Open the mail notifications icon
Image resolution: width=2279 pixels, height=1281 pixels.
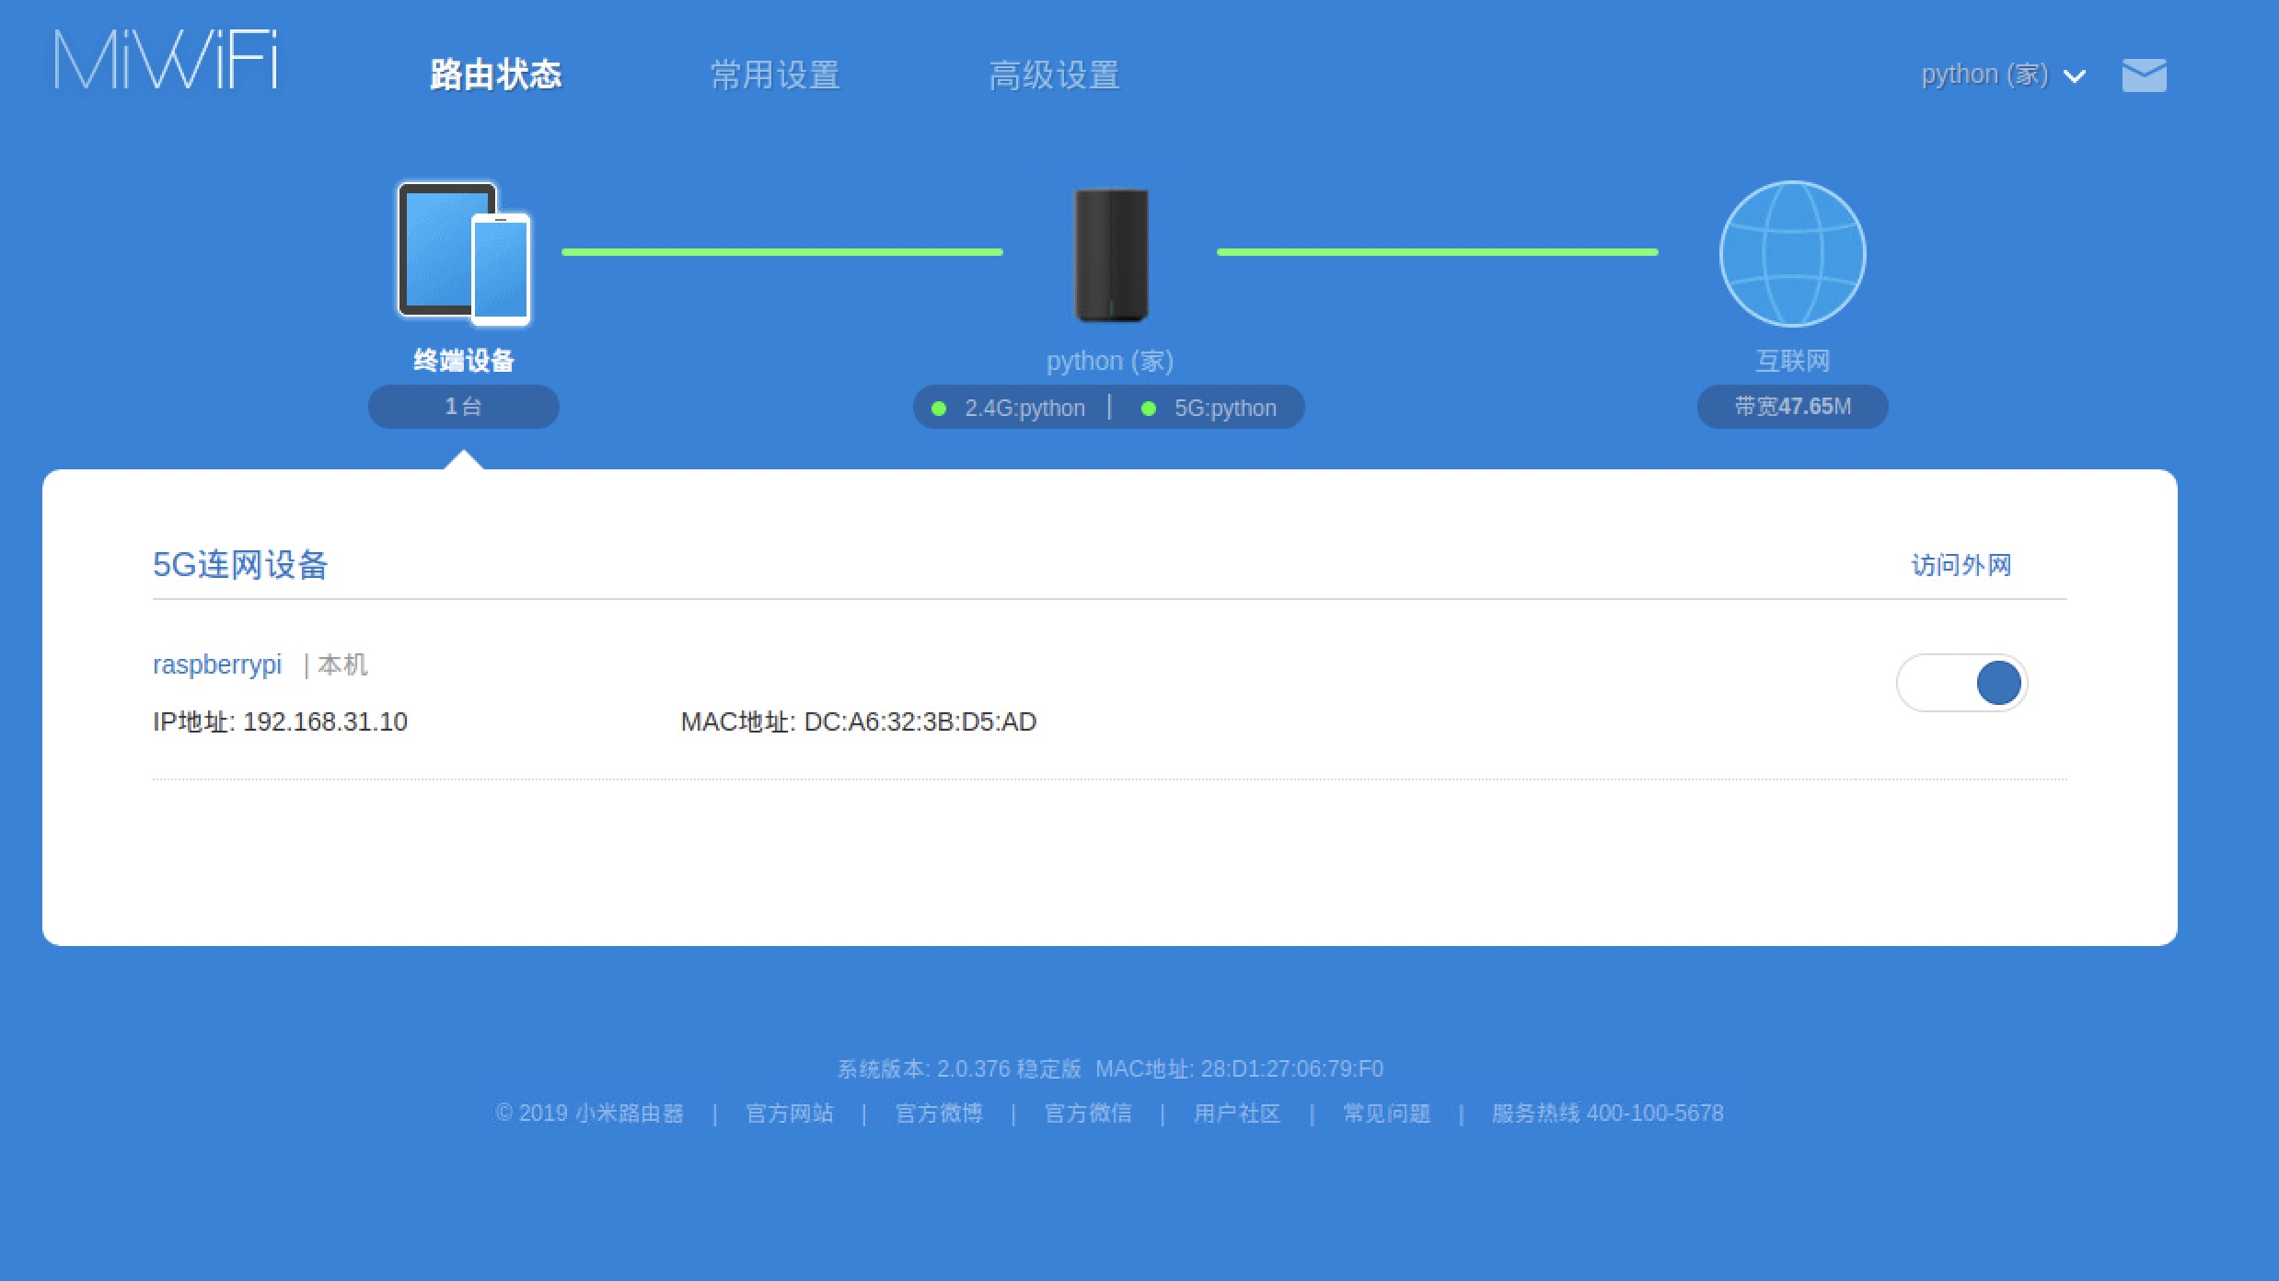(x=2144, y=75)
